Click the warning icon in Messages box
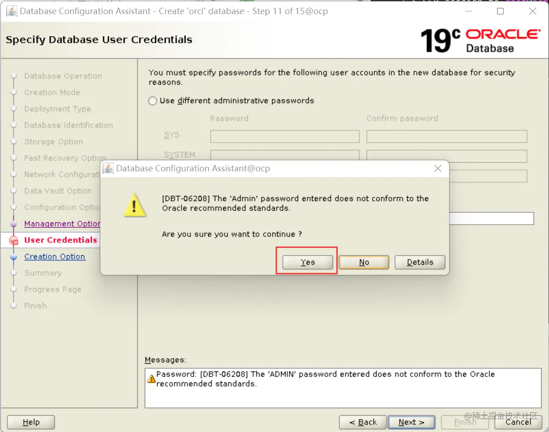 click(152, 378)
